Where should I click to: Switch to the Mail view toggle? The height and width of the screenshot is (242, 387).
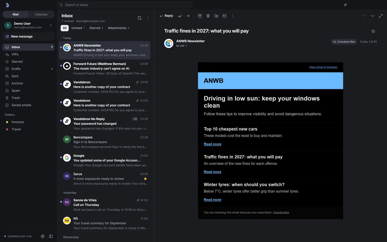coord(16,15)
